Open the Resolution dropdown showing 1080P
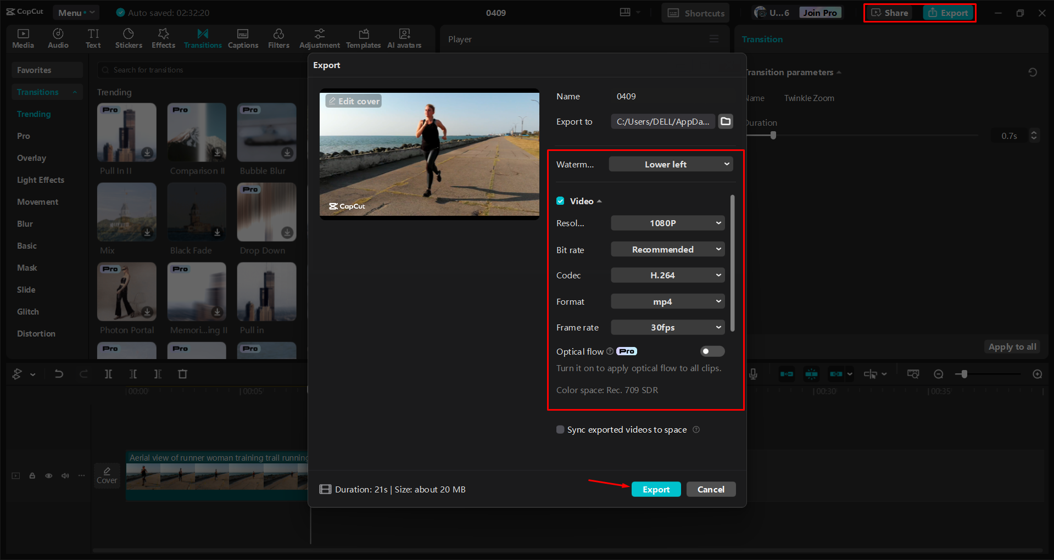1054x560 pixels. 667,223
